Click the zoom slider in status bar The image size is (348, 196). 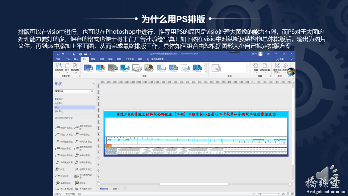[x=269, y=194]
